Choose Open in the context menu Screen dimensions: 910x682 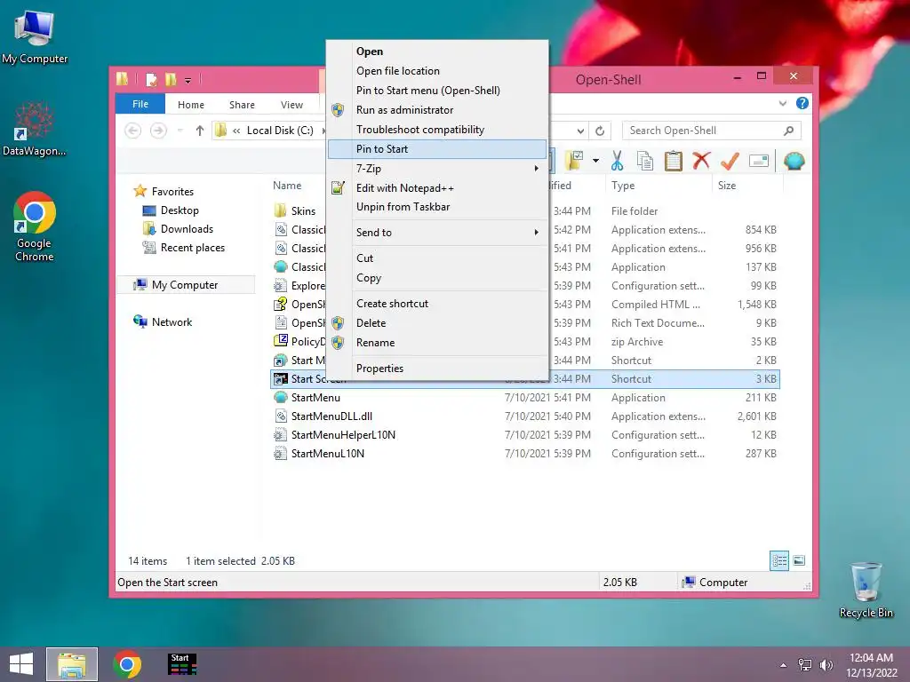tap(436, 51)
